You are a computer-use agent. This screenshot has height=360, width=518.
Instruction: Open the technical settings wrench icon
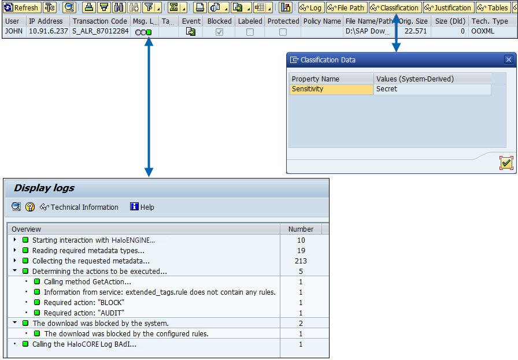pos(50,8)
